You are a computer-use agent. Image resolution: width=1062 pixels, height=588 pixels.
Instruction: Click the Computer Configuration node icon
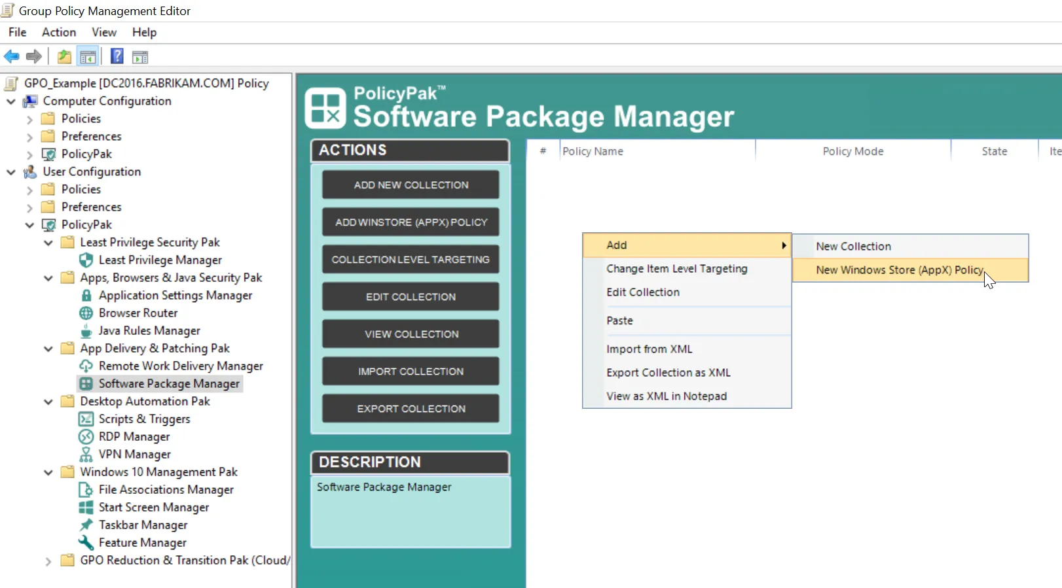[x=30, y=101]
